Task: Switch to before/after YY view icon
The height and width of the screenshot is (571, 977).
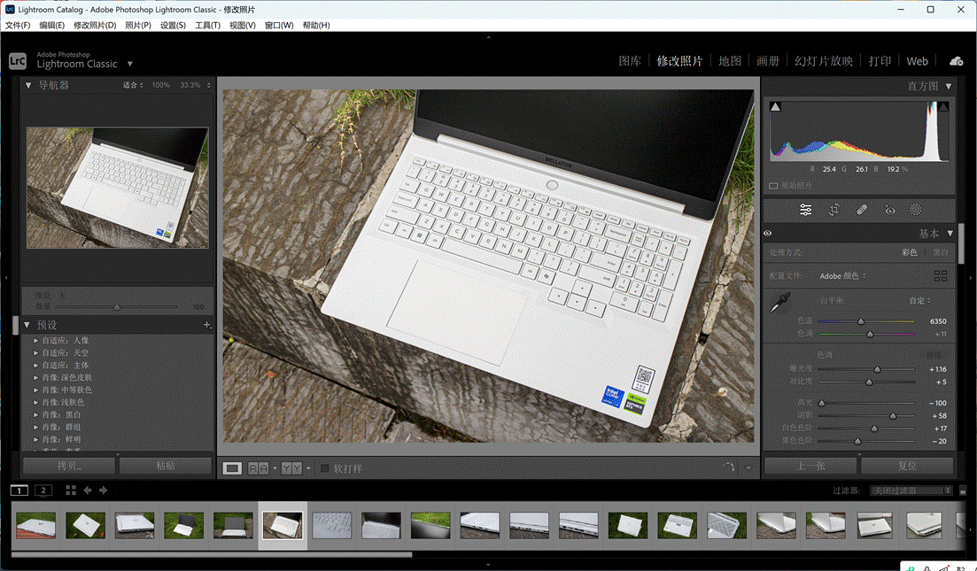Action: [x=291, y=468]
